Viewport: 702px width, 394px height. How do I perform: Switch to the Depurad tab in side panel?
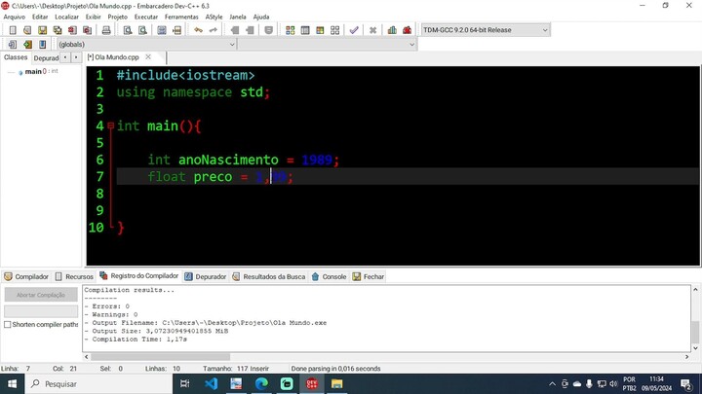point(46,57)
